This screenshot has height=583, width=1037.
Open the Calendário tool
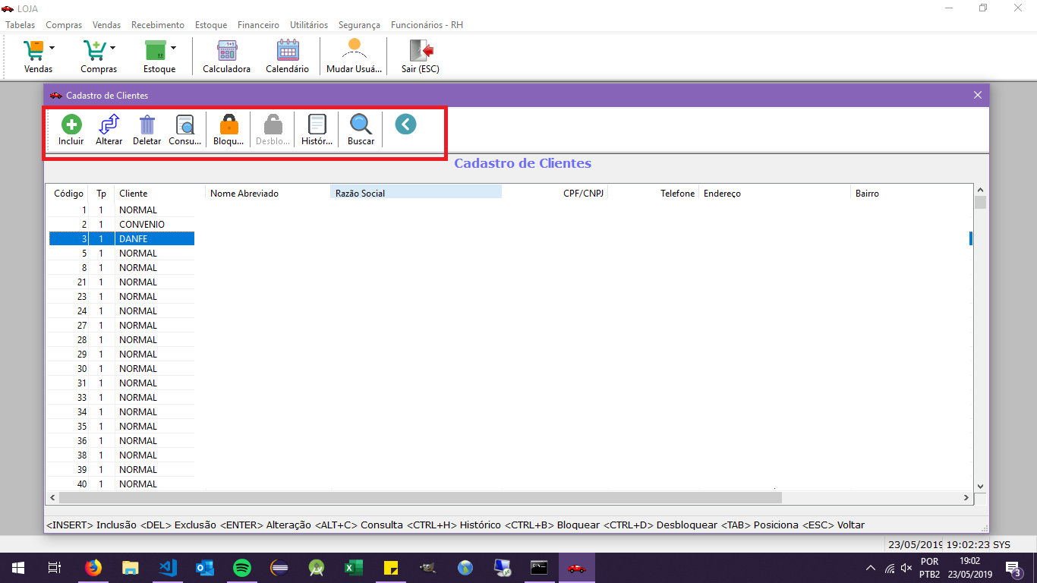[288, 51]
